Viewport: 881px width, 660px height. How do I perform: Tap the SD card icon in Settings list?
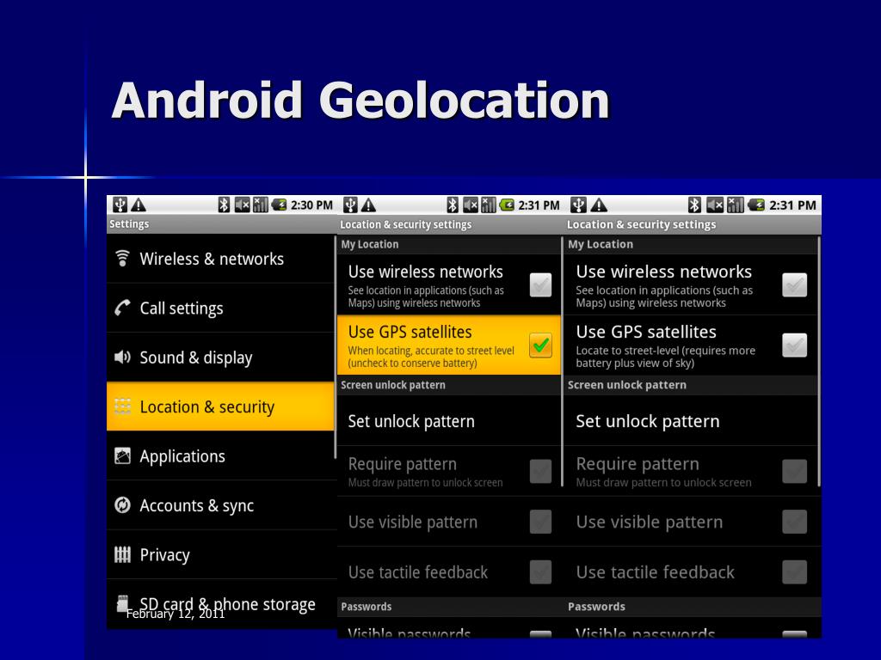122,604
